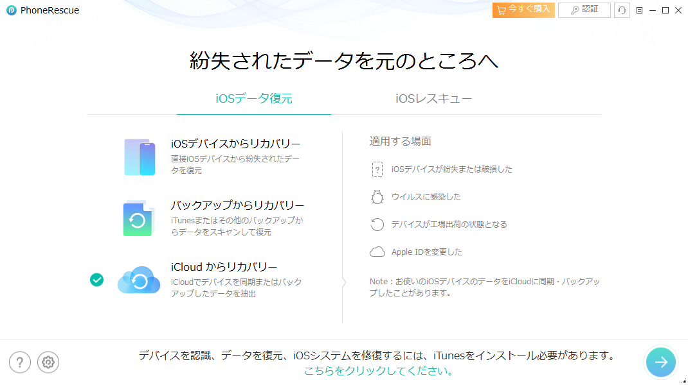This screenshot has width=688, height=385.
Task: Switch to the iOSレスキュー tab
Action: click(433, 99)
